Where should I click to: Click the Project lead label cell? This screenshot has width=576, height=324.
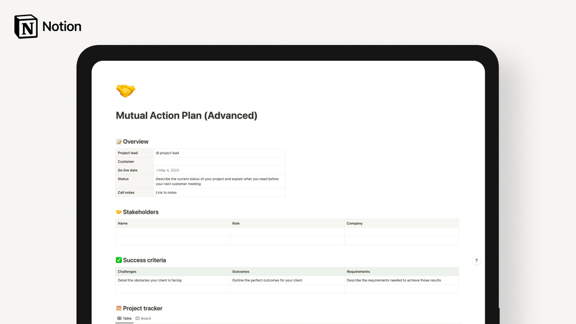[135, 153]
